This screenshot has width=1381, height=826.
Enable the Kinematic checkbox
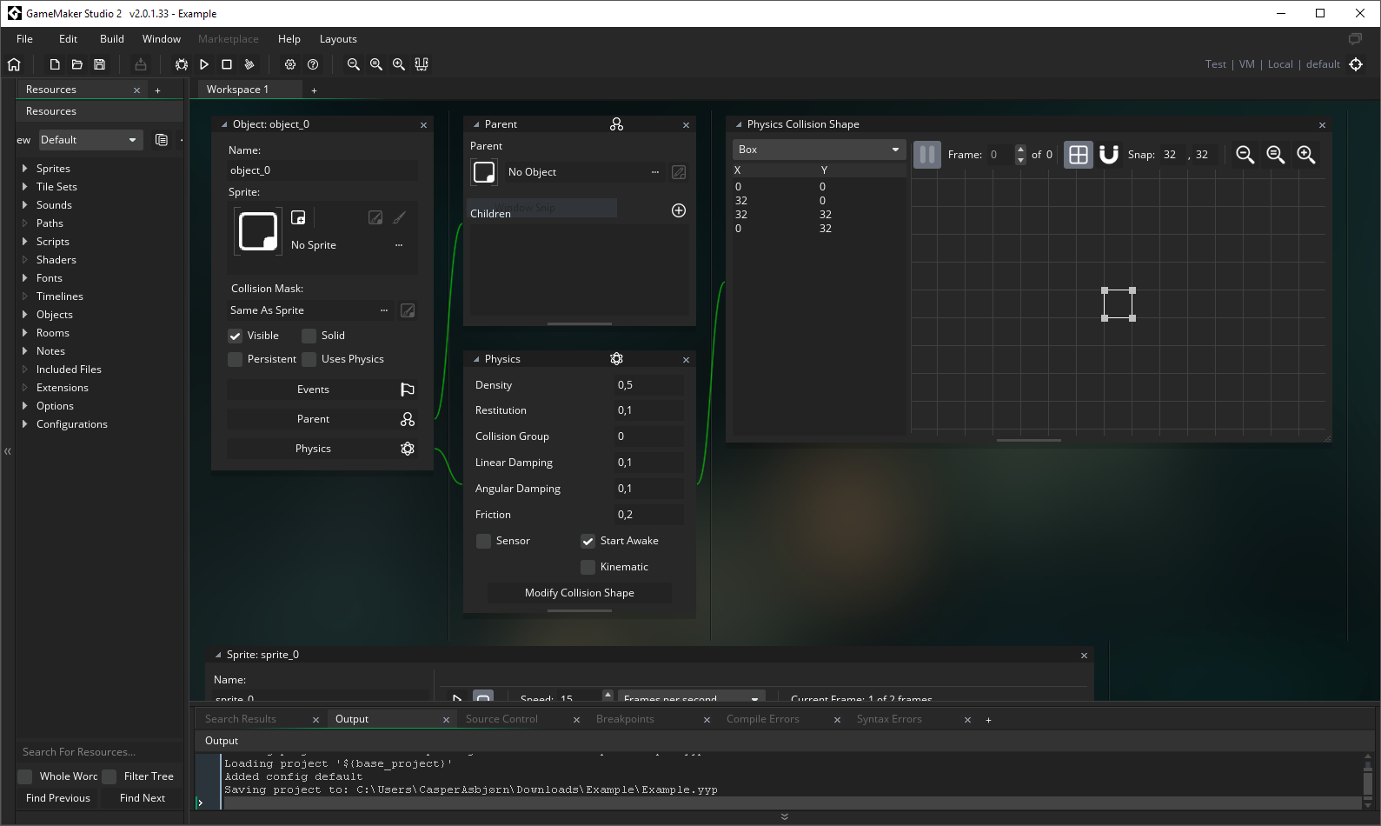click(x=588, y=567)
